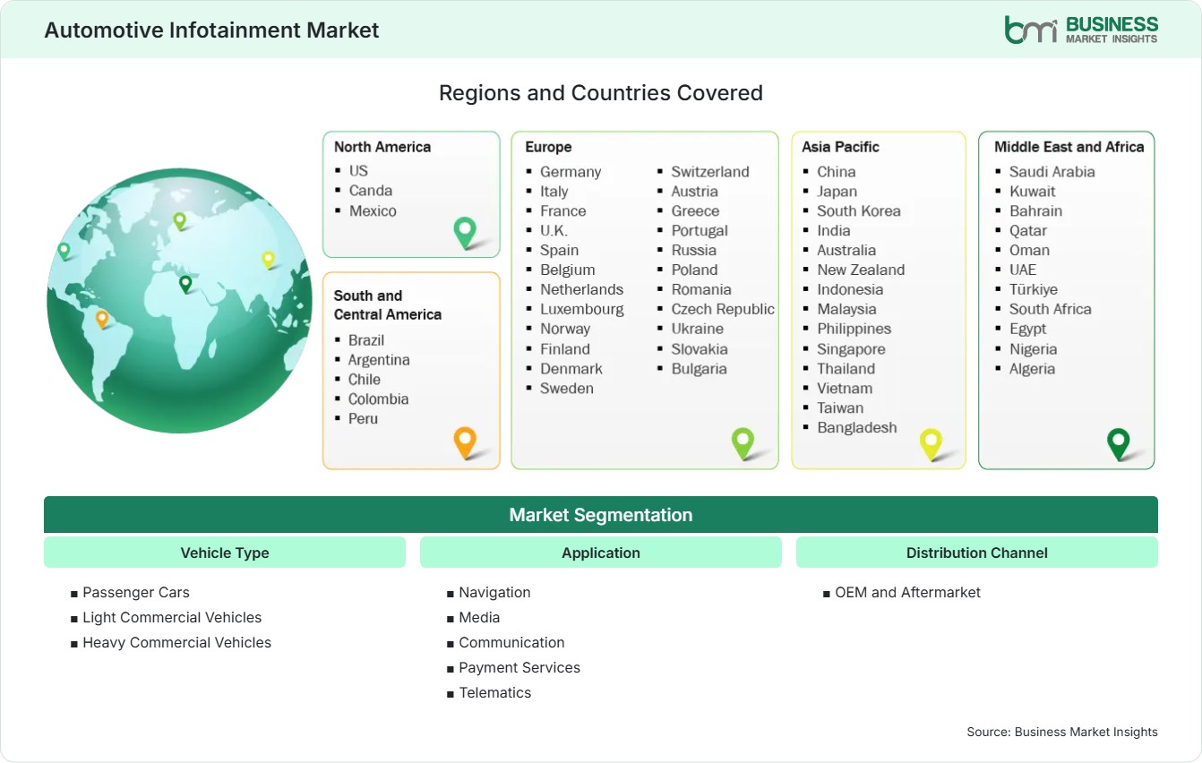Click 'Bangladesh' in Asia Pacific list

[x=857, y=428]
